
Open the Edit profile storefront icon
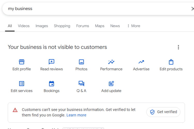click(22, 62)
